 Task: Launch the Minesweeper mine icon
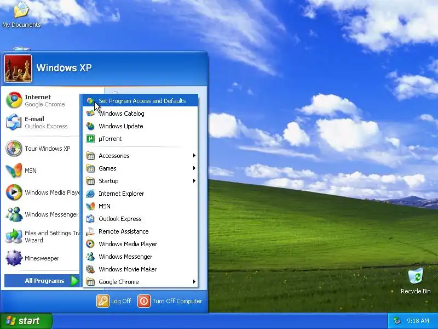coord(14,258)
